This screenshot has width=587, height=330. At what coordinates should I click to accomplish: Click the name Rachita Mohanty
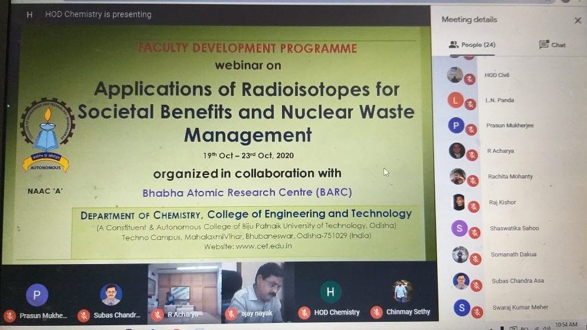point(510,176)
